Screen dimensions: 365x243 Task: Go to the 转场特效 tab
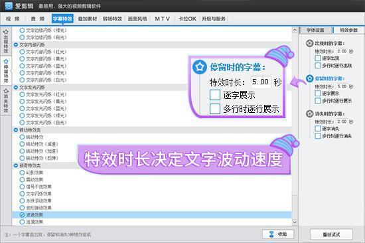click(x=112, y=19)
